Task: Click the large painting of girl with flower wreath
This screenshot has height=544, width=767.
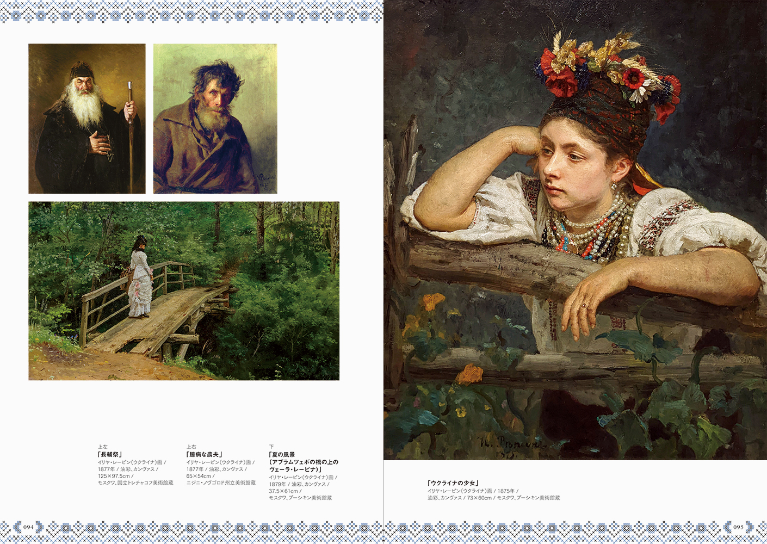Action: [576, 230]
